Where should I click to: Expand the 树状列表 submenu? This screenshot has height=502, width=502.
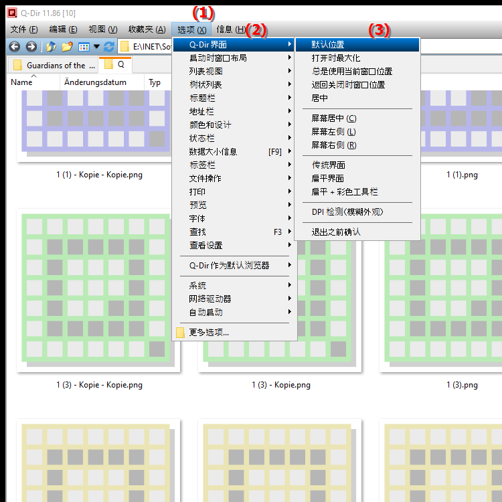234,85
